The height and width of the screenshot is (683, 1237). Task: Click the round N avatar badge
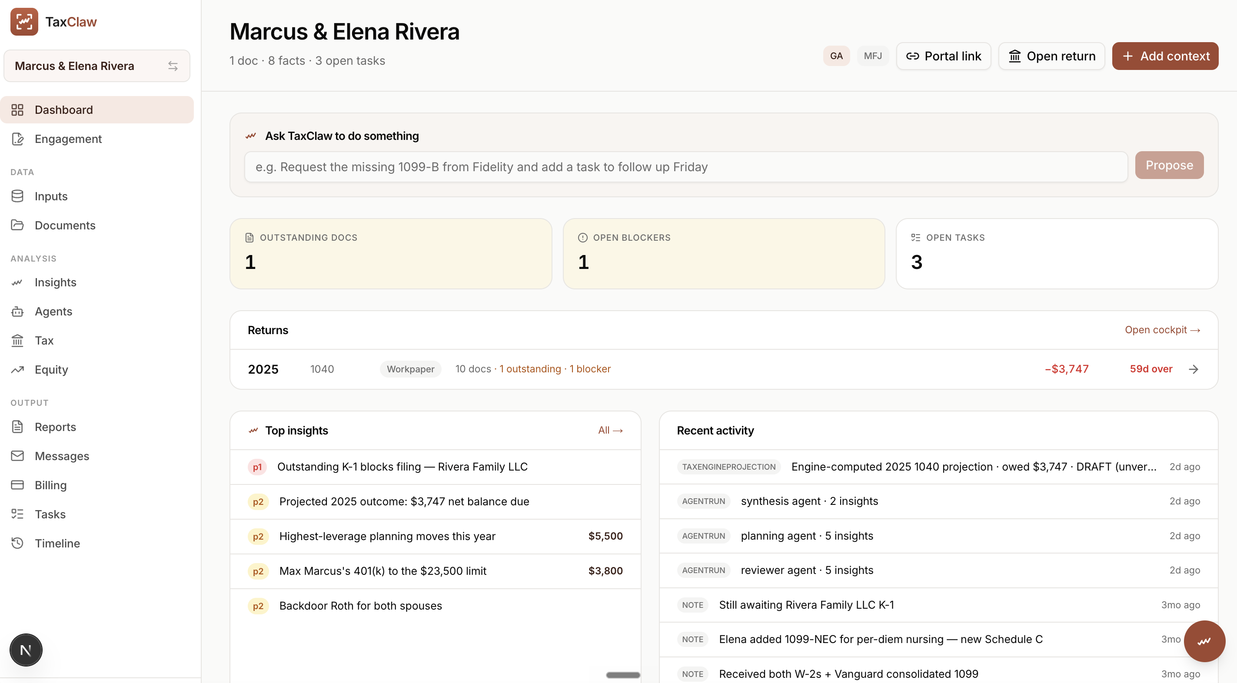coord(26,650)
